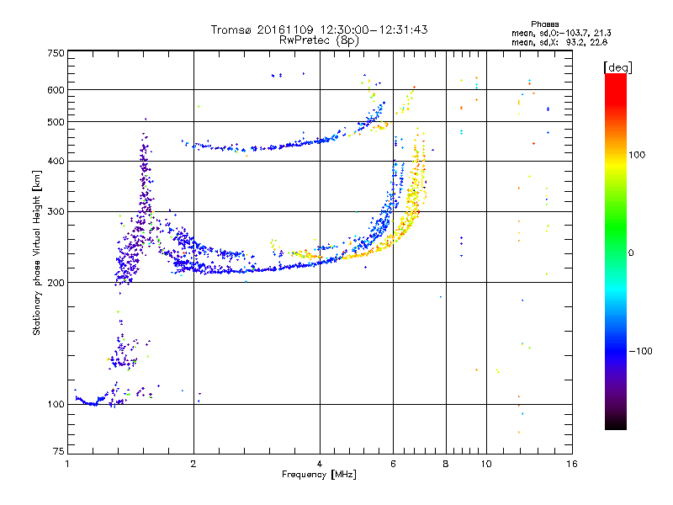This screenshot has width=673, height=505.
Task: Click the x-axis tick label "16"
Action: tap(572, 464)
